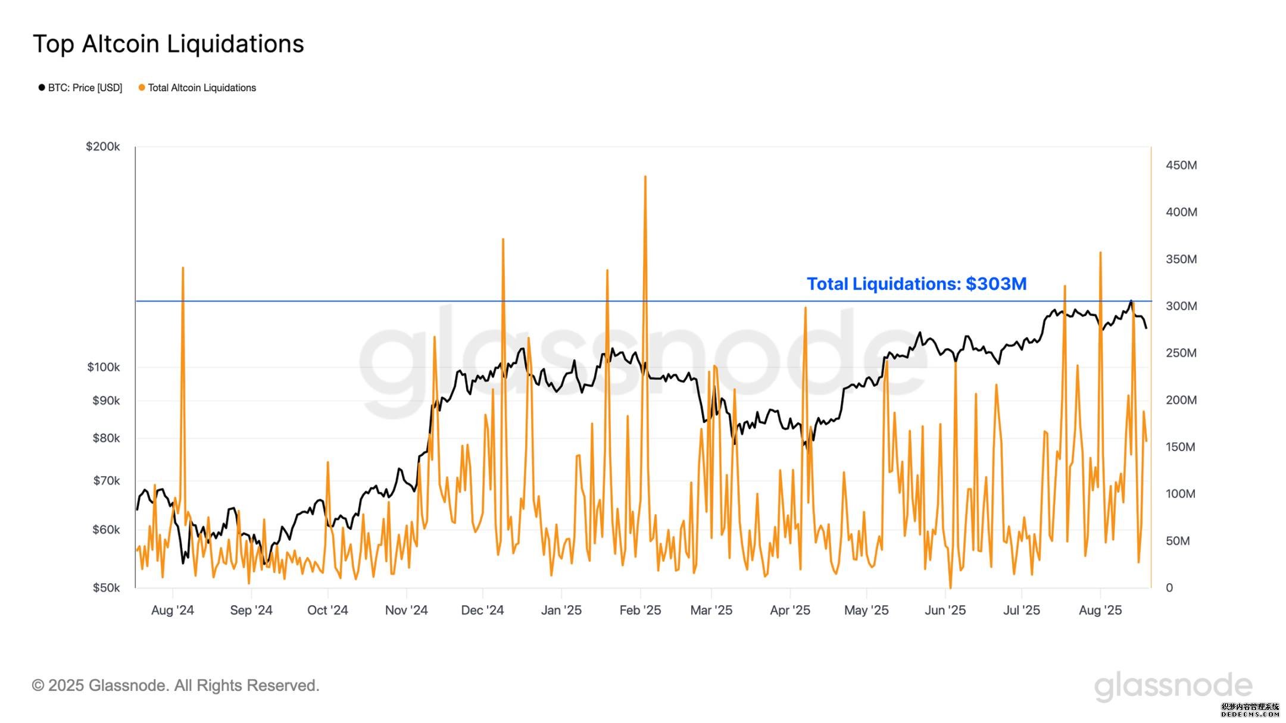Click the '350M' right axis label

[1181, 259]
